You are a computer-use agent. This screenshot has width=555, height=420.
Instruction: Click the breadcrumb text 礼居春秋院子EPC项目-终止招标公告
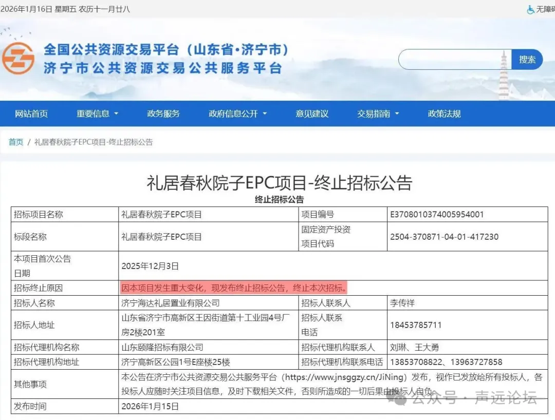[94, 142]
